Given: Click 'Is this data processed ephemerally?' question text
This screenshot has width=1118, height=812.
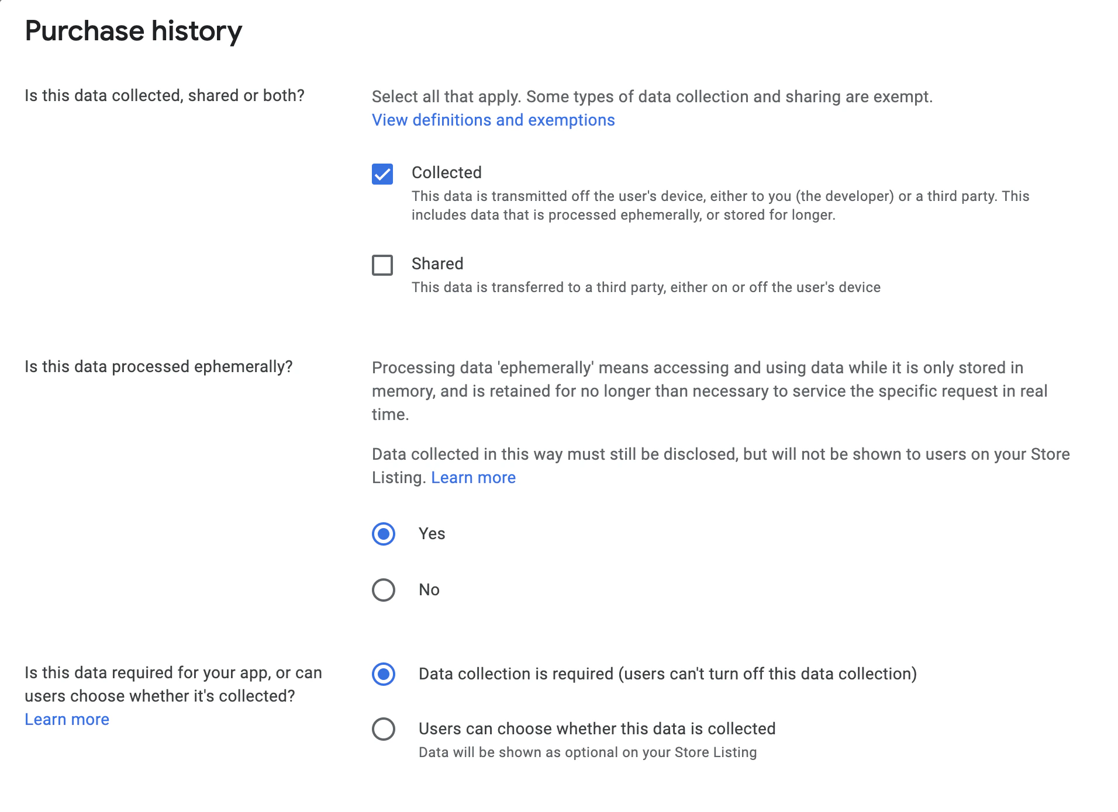Looking at the screenshot, I should click(158, 367).
